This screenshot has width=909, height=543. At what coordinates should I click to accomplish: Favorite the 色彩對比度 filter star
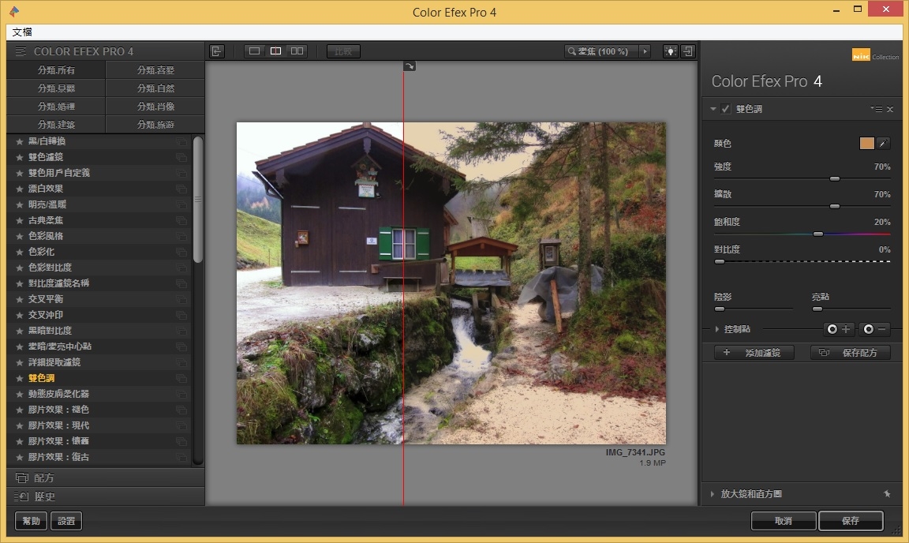click(x=19, y=268)
